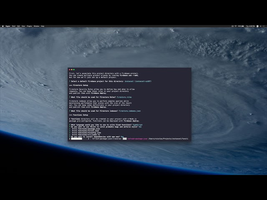Close the Hyper terminal window

tap(70, 70)
